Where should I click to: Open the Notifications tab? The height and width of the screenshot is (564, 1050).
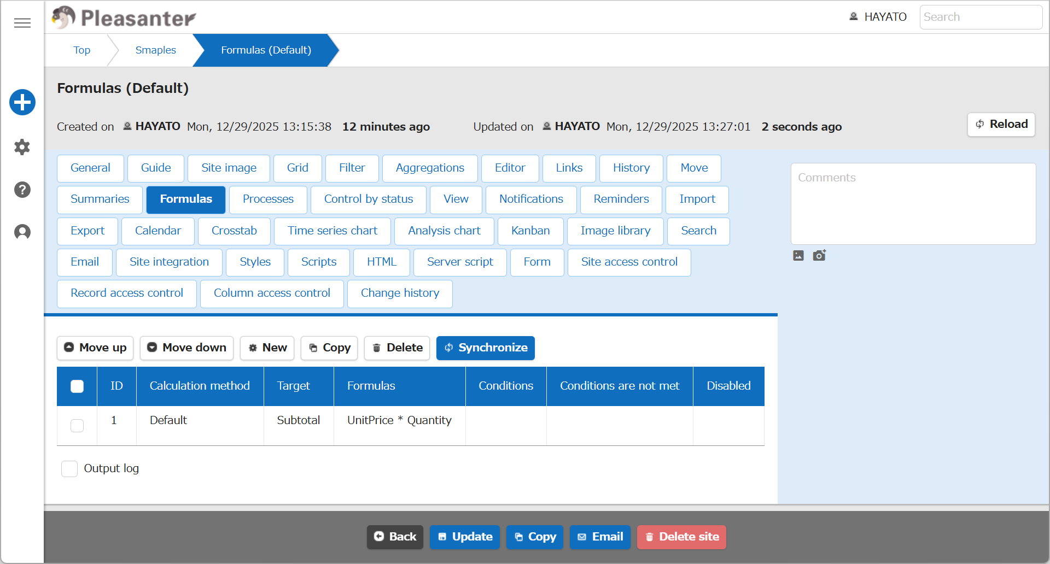click(x=531, y=199)
